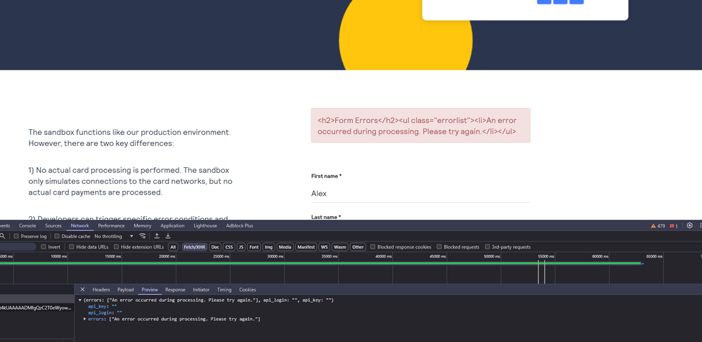Expand the errors array in preview

[x=85, y=319]
